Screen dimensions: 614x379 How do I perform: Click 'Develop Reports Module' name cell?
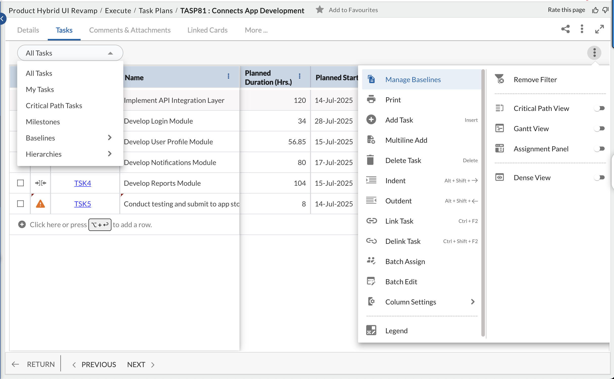click(x=180, y=183)
